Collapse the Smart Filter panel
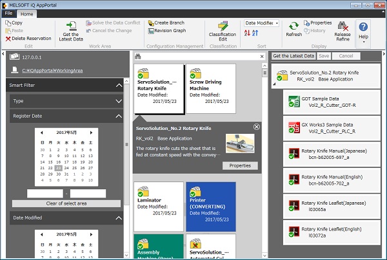Viewport: 387px width, 260px height. coord(118,85)
